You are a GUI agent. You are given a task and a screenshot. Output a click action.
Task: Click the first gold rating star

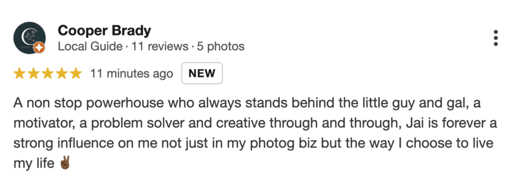point(19,73)
